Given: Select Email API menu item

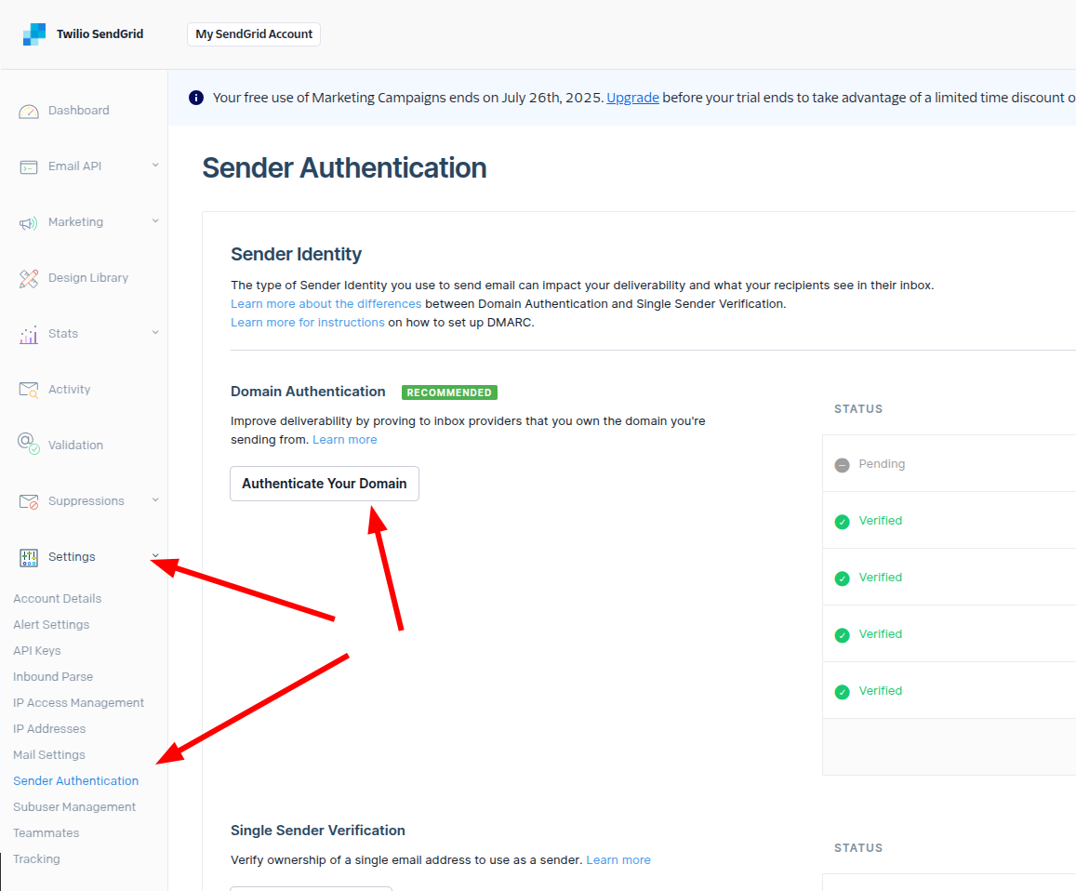Looking at the screenshot, I should coord(74,166).
